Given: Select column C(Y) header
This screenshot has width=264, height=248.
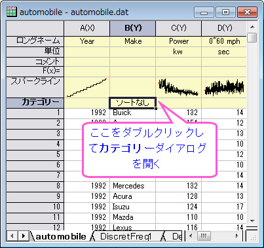Looking at the screenshot, I should tap(179, 28).
